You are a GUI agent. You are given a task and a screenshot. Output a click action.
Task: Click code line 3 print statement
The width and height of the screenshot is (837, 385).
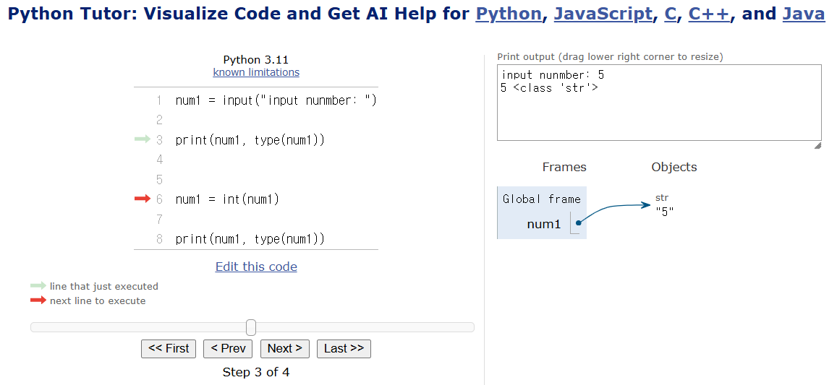[250, 140]
